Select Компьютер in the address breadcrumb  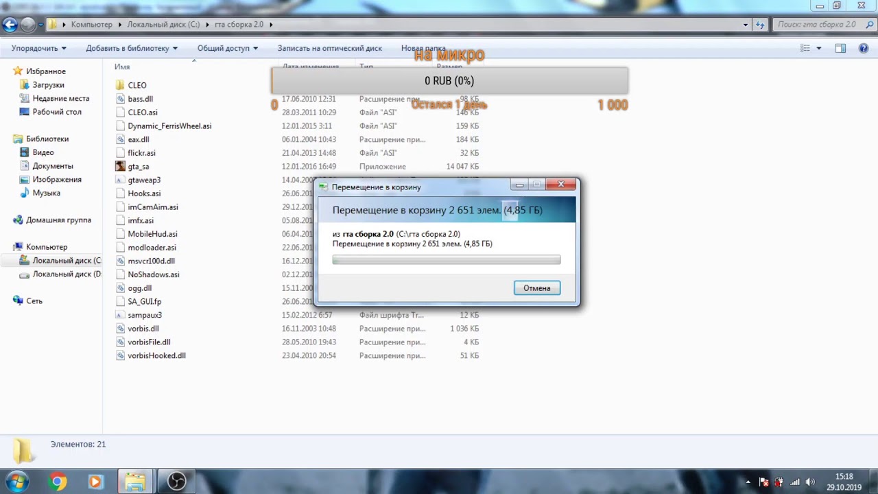click(x=91, y=25)
